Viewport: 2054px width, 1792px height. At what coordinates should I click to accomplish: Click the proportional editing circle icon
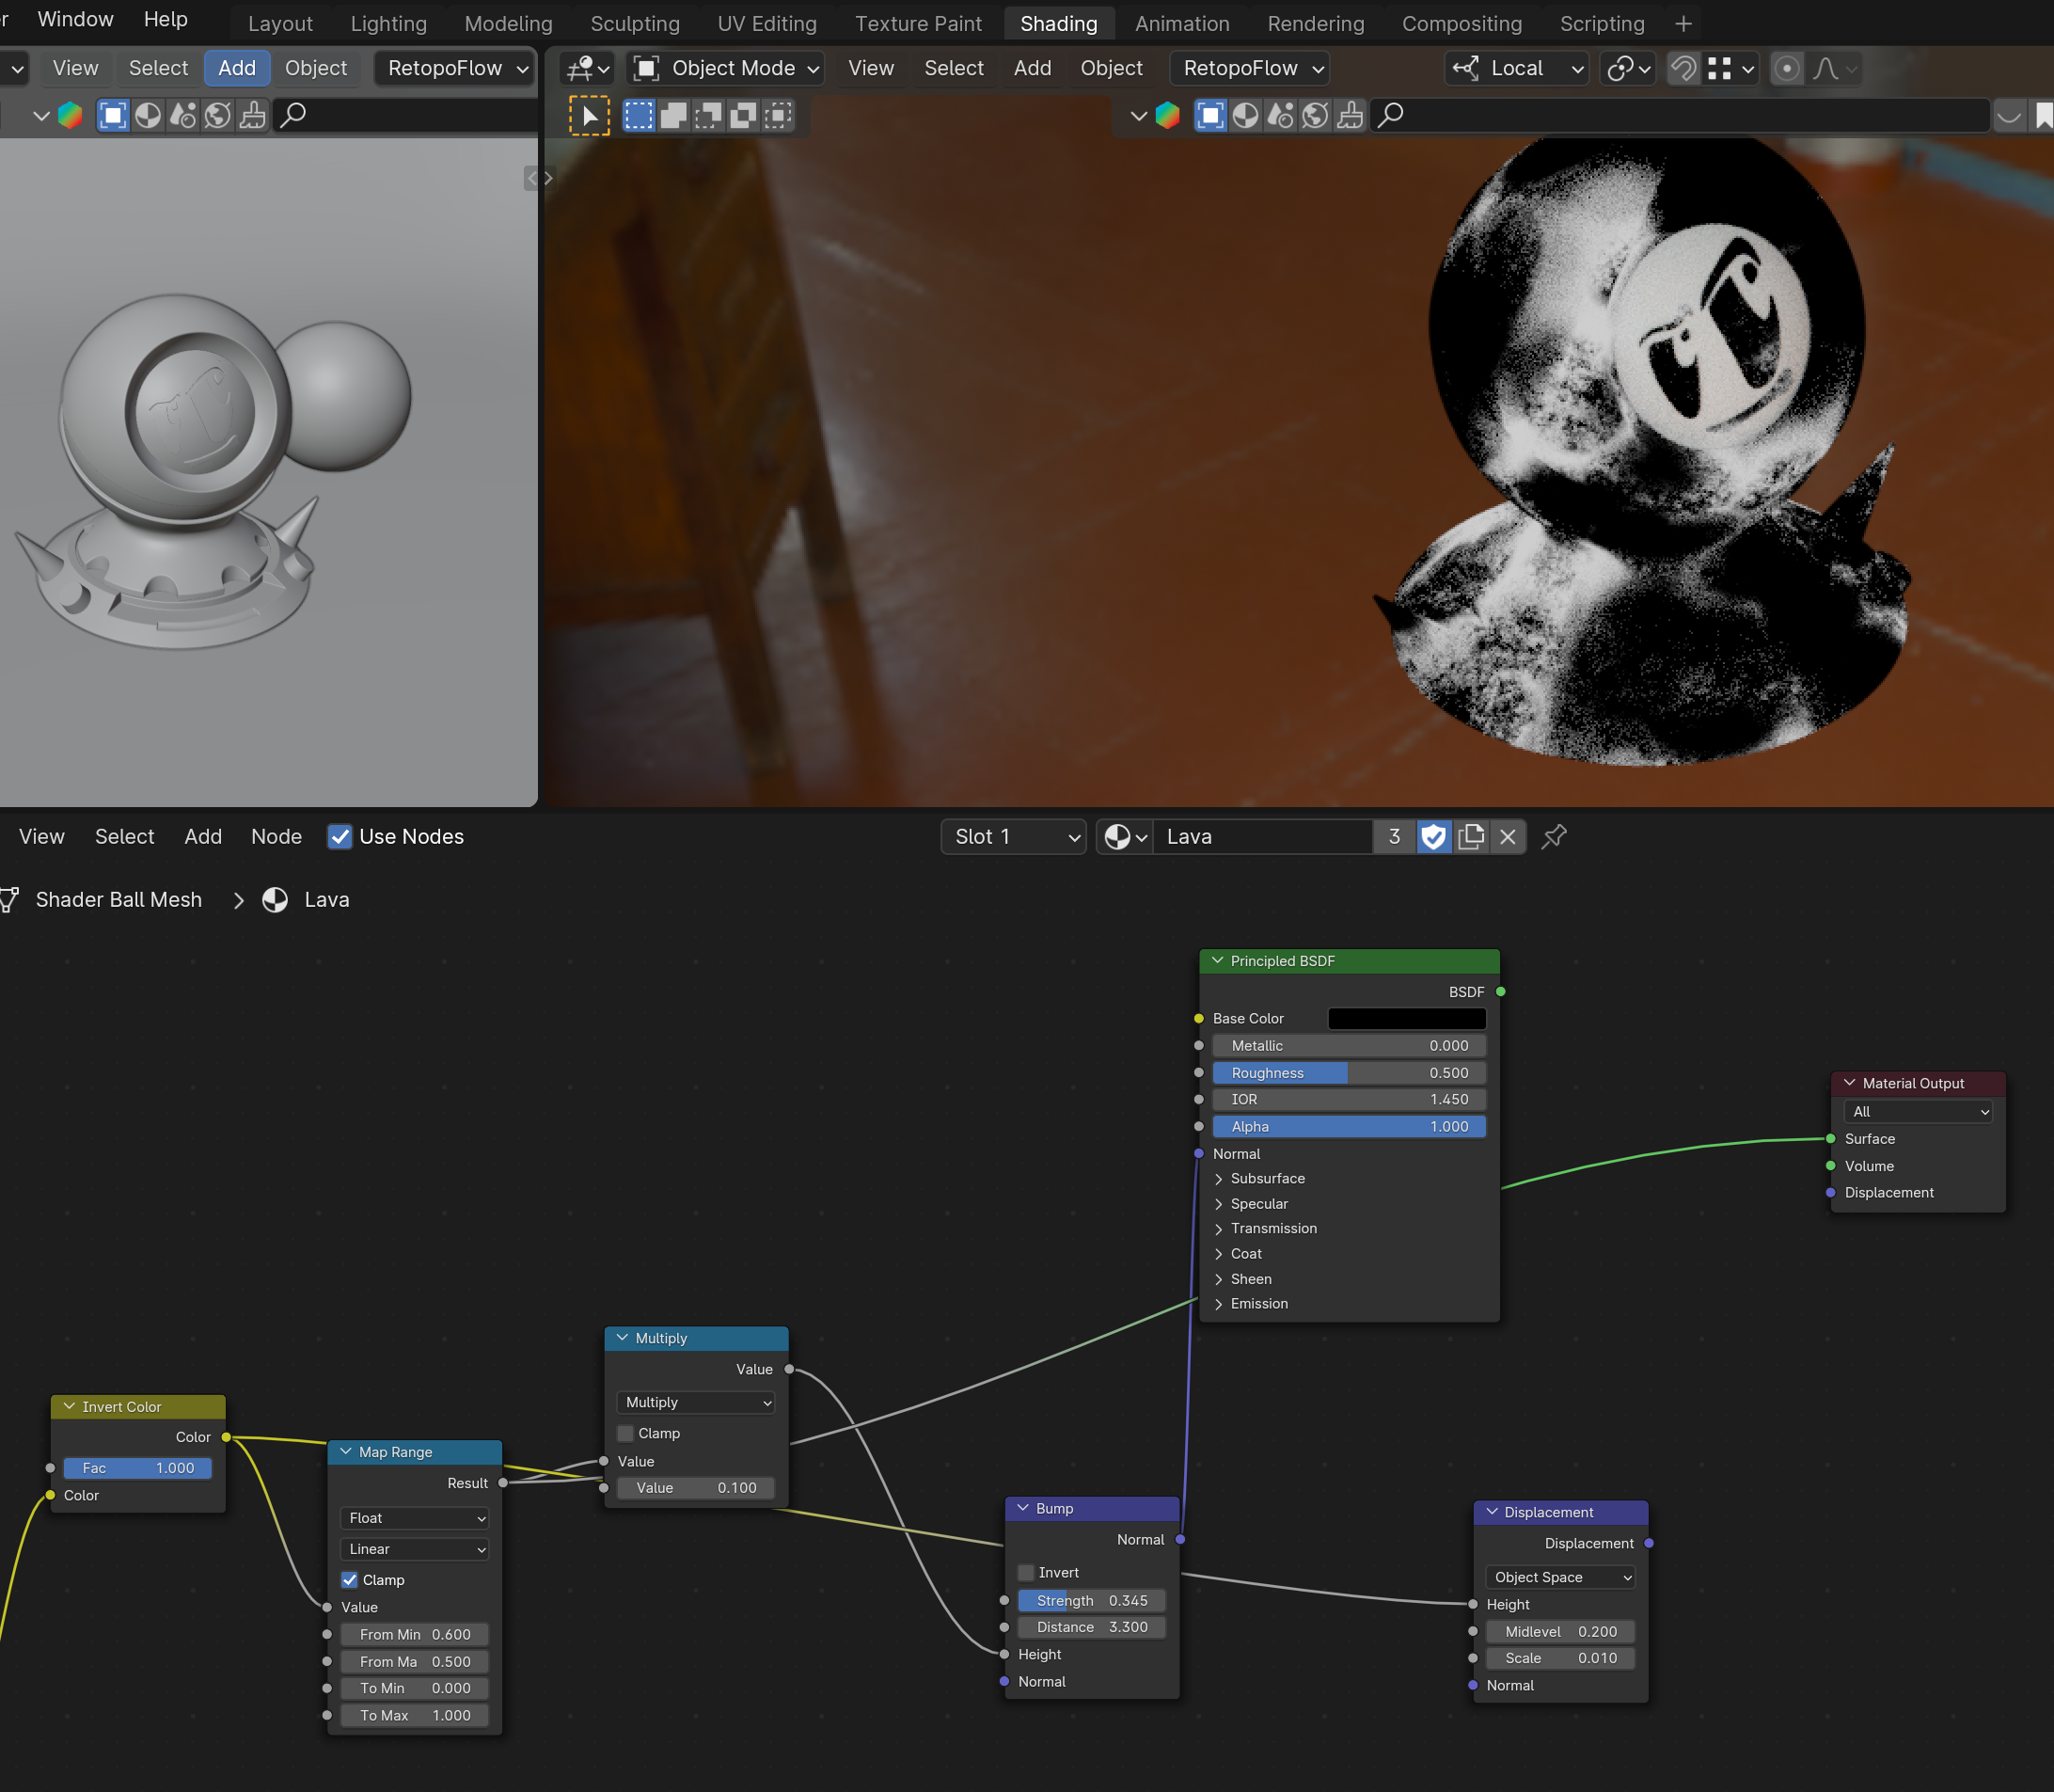pos(1786,68)
